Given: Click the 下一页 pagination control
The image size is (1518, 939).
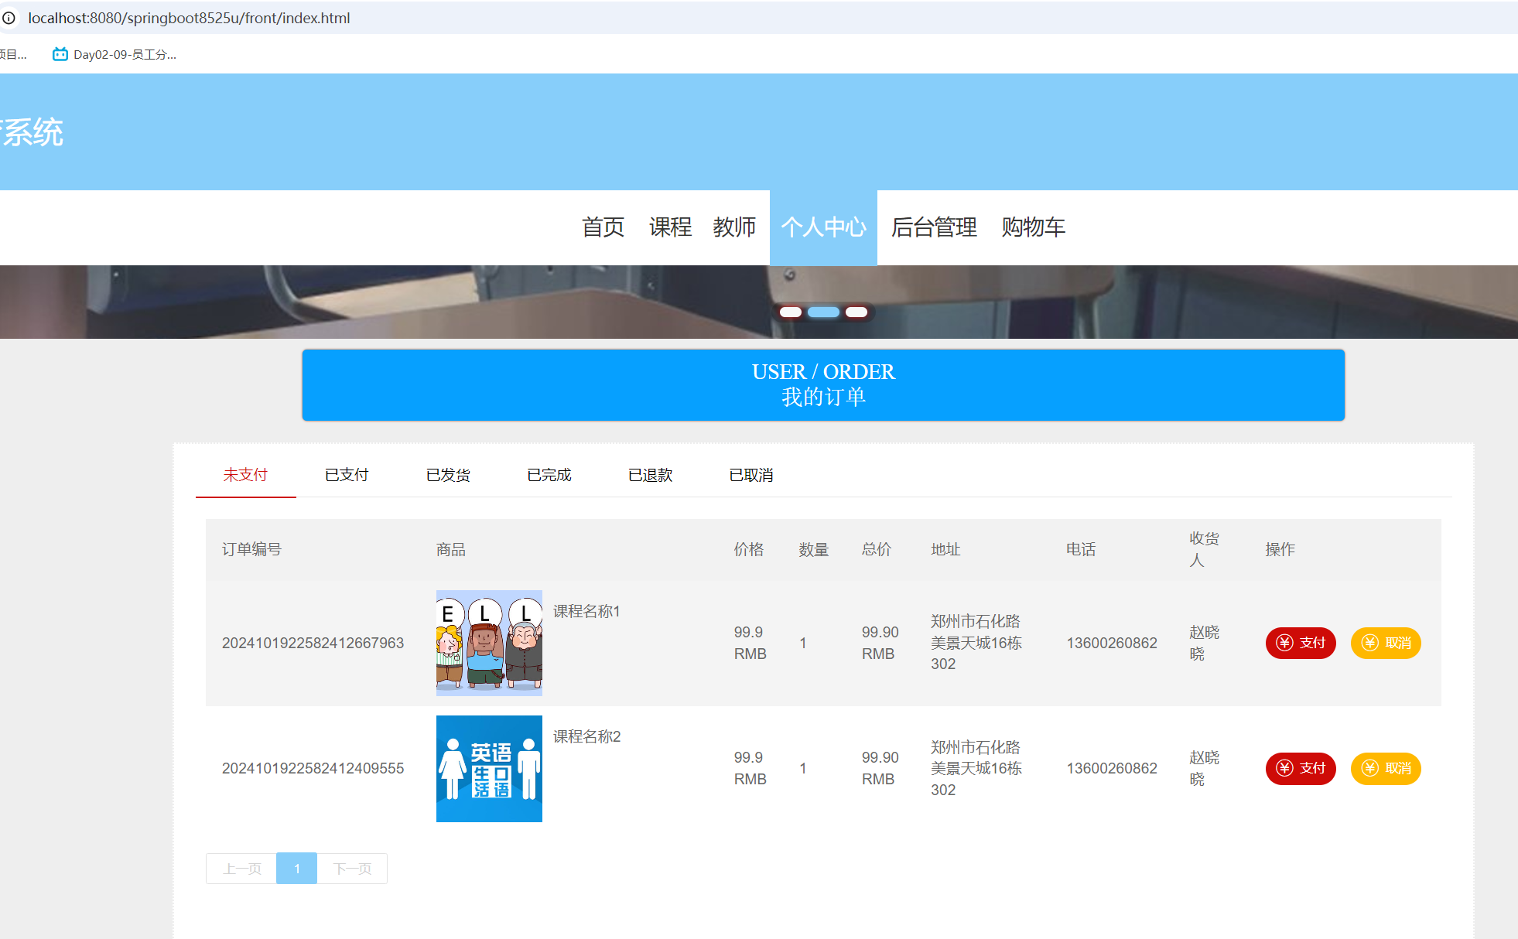Looking at the screenshot, I should pyautogui.click(x=352, y=868).
